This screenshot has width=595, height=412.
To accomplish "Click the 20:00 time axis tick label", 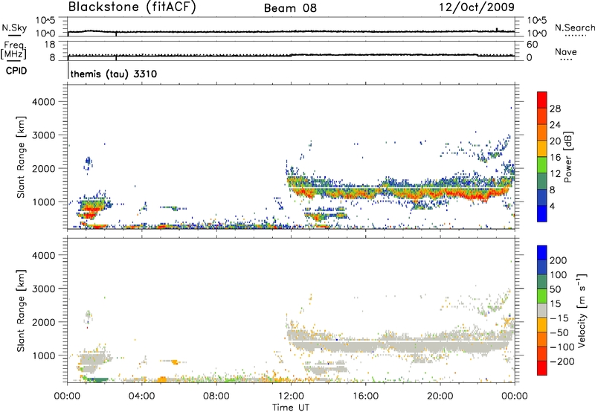I will pos(440,396).
